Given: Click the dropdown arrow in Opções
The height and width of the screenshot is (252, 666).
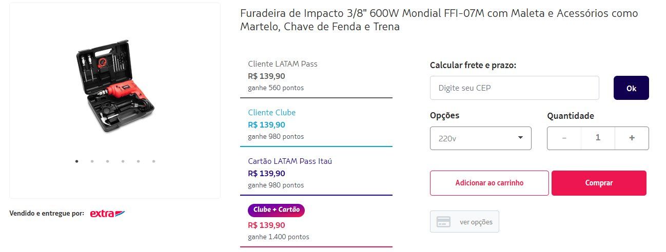Looking at the screenshot, I should [520, 138].
